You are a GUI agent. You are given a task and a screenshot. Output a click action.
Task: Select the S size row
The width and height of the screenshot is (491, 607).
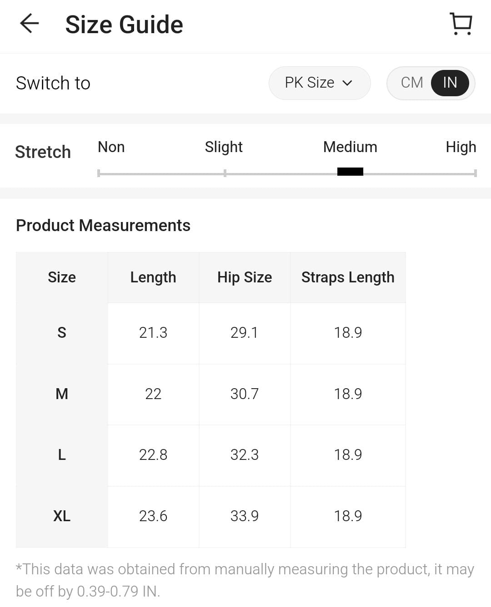(62, 333)
